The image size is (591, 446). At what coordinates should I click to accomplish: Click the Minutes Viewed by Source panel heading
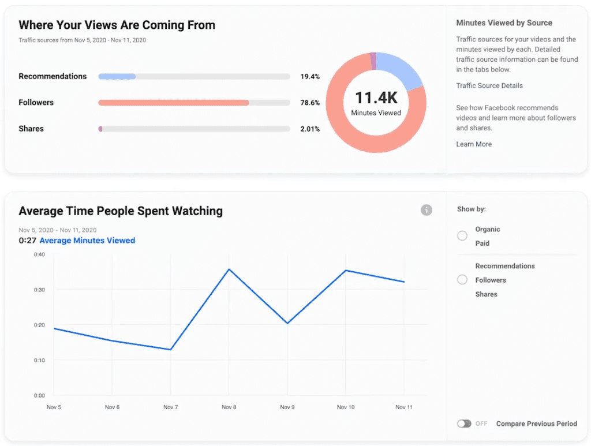pyautogui.click(x=503, y=23)
